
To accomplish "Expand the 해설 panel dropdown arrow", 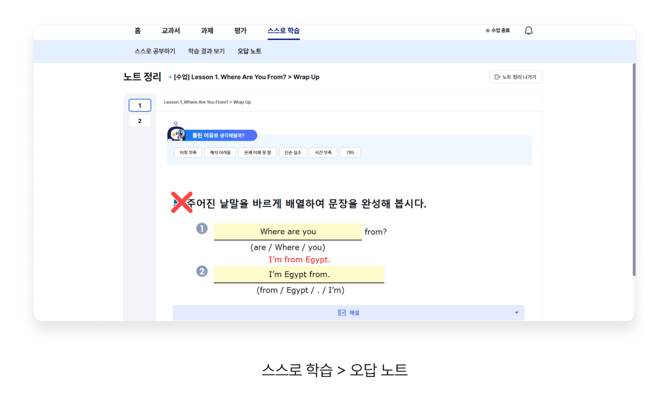I will (x=516, y=313).
